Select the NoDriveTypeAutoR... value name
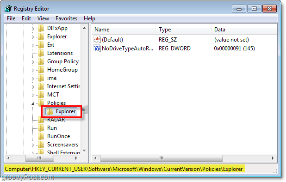The height and width of the screenshot is (182, 286). 127,49
